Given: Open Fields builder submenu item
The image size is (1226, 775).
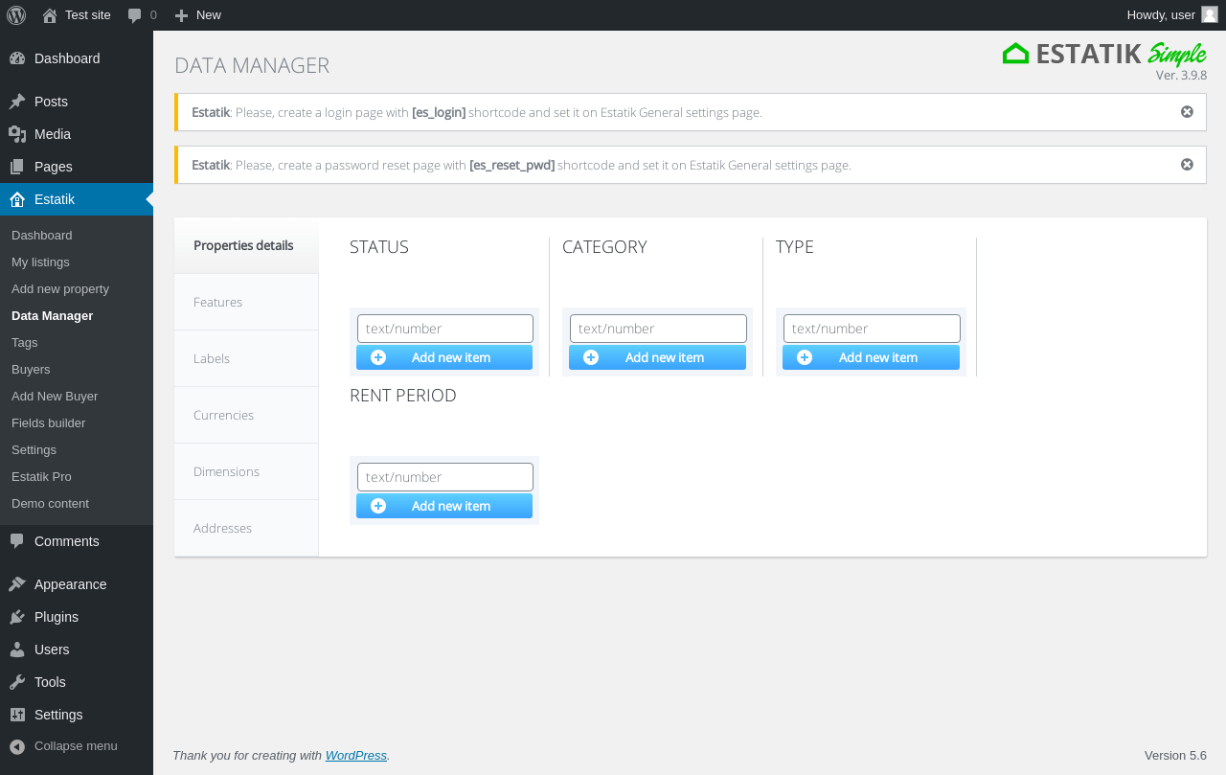Looking at the screenshot, I should [x=77, y=423].
